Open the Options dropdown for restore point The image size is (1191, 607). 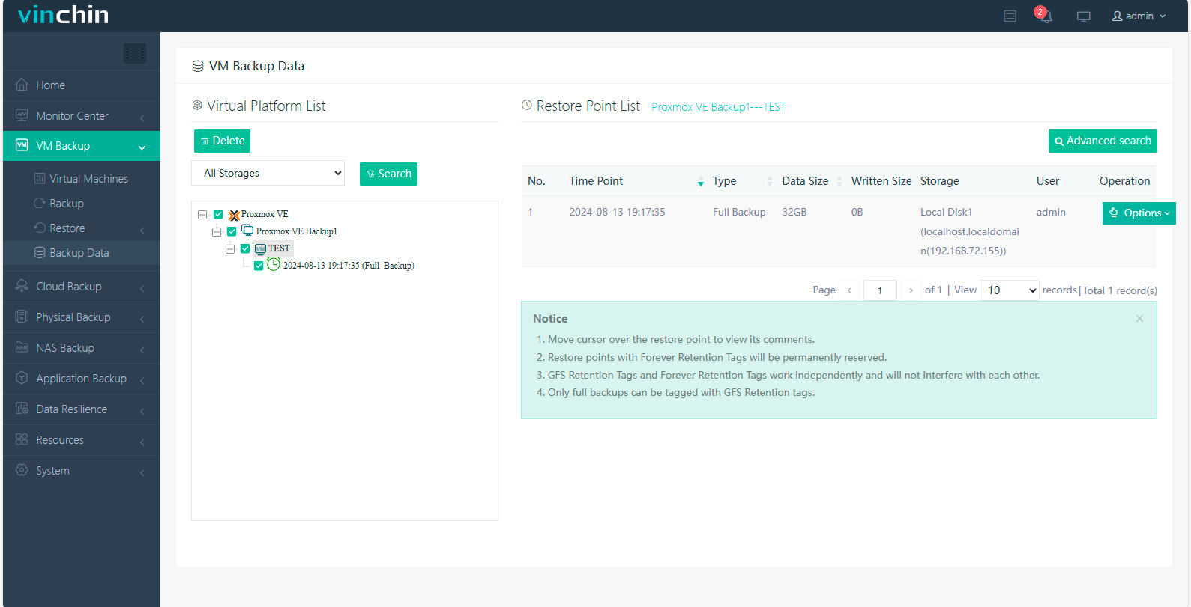[1139, 213]
